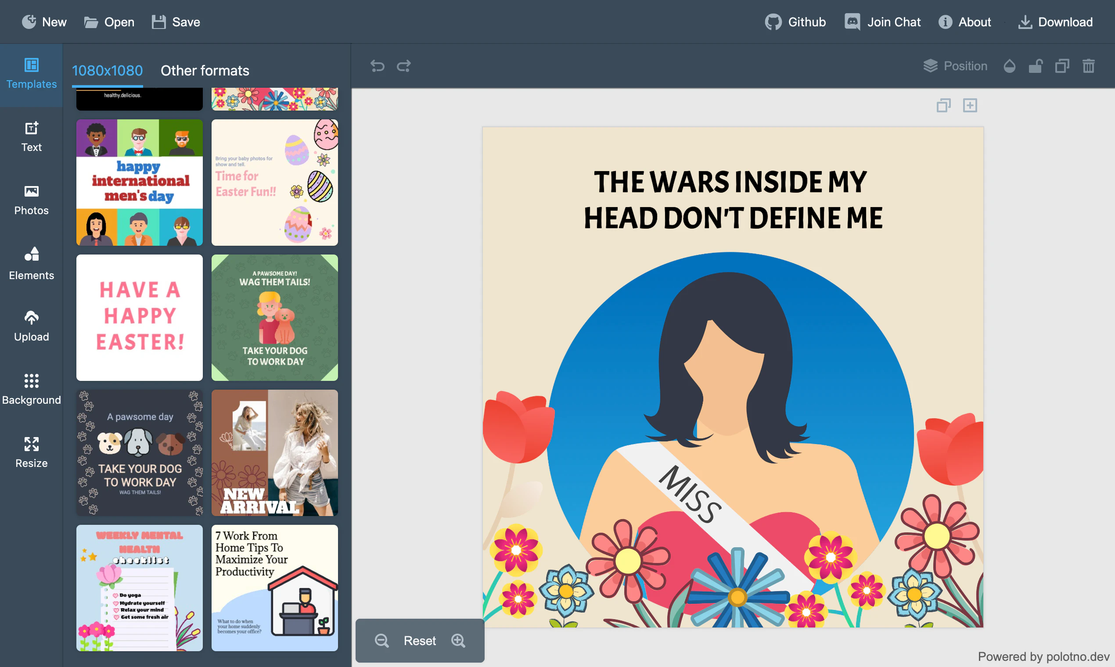The height and width of the screenshot is (667, 1115).
Task: Open the opacity droplet control
Action: pos(1009,66)
